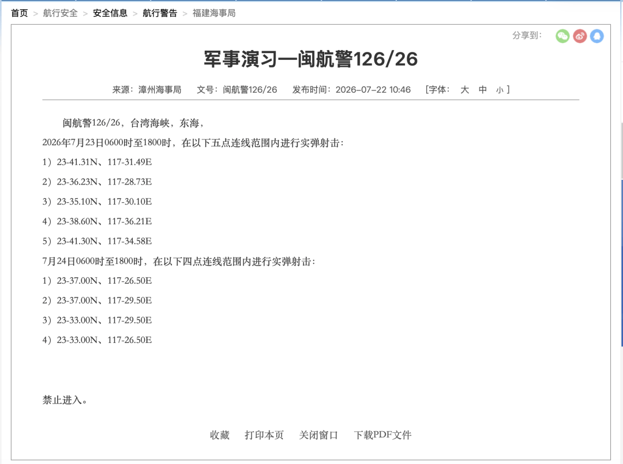Viewport: 623px width, 464px height.
Task: Click coordinate 23-36.23N、117-28.73E
Action: pyautogui.click(x=104, y=182)
